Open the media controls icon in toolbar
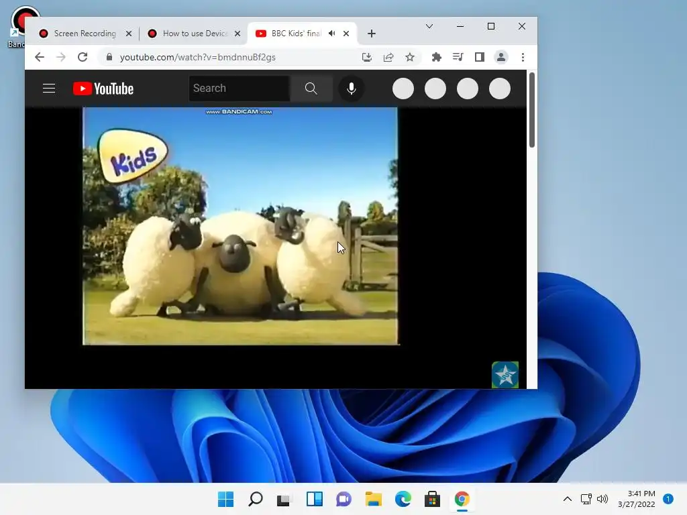Image resolution: width=687 pixels, height=515 pixels. tap(458, 57)
